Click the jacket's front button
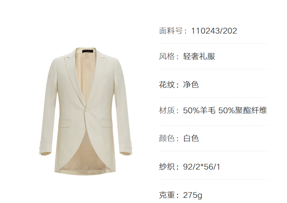 [x=87, y=110]
